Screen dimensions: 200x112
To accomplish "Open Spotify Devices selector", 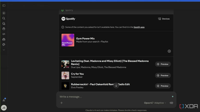I will 164,19.
